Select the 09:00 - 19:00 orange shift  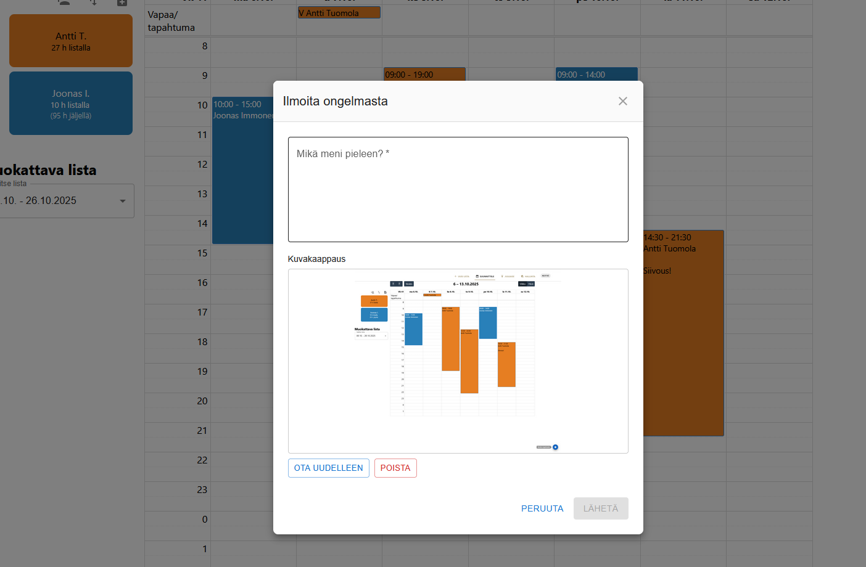[x=424, y=75]
